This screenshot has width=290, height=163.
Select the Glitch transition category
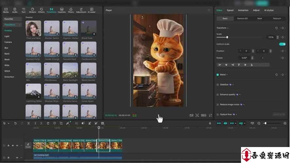(x=7, y=71)
